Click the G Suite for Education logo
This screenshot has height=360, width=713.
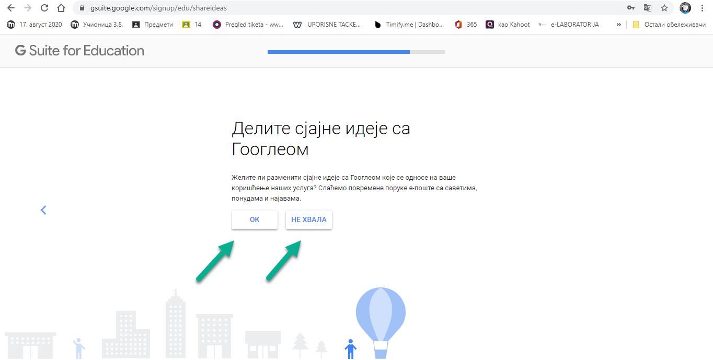79,51
